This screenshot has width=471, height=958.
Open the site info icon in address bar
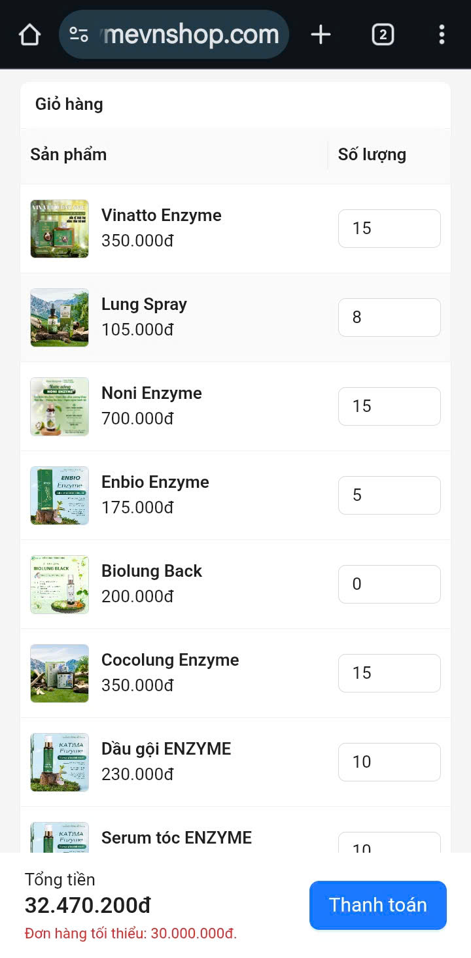click(x=79, y=35)
